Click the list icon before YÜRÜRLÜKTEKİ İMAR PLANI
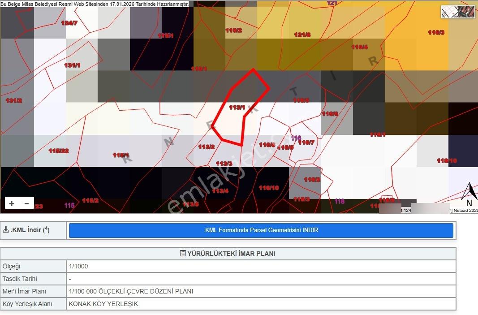The width and height of the screenshot is (478, 315). [x=183, y=254]
